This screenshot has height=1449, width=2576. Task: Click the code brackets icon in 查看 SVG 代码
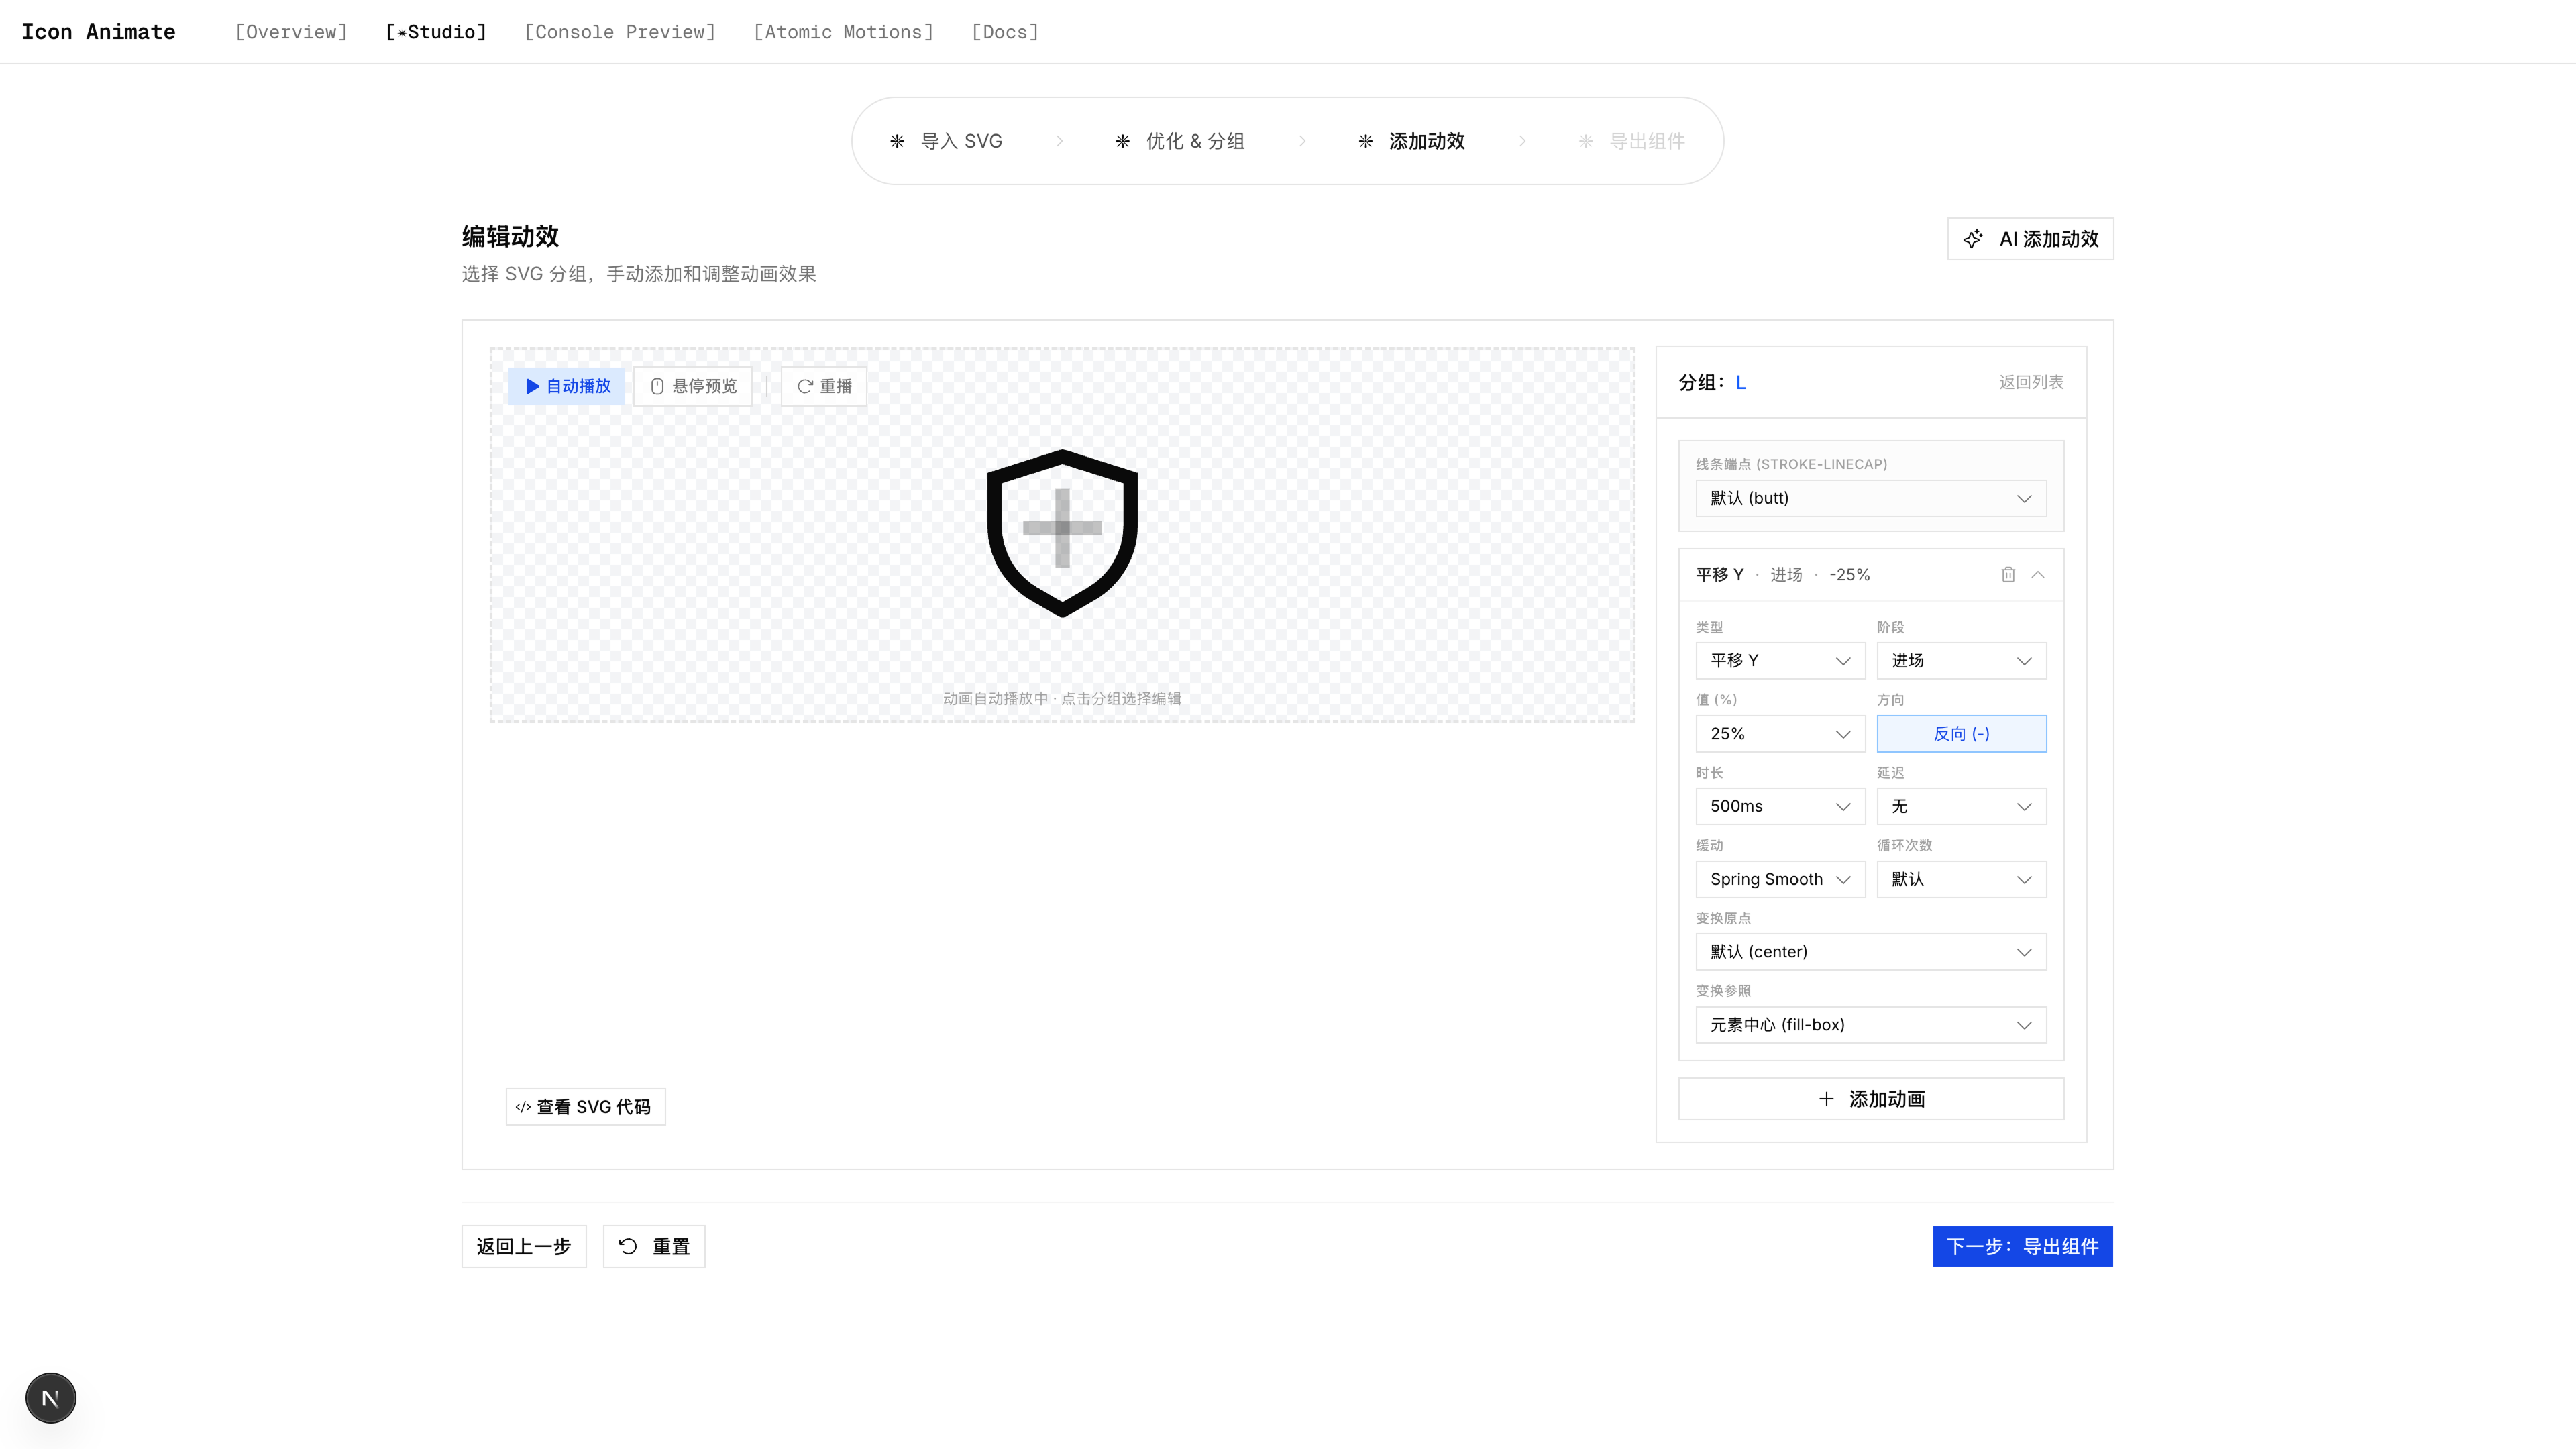click(523, 1106)
